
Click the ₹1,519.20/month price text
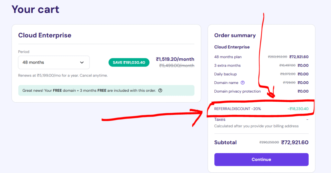click(175, 59)
